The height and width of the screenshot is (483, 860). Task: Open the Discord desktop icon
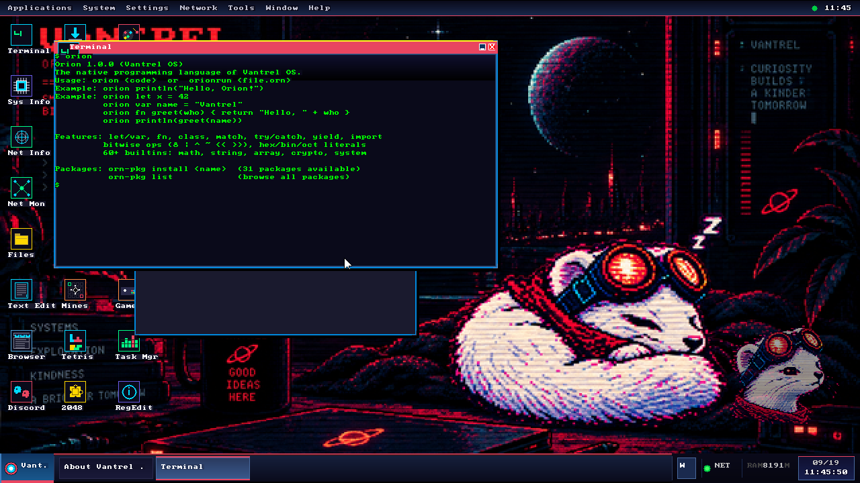21,392
